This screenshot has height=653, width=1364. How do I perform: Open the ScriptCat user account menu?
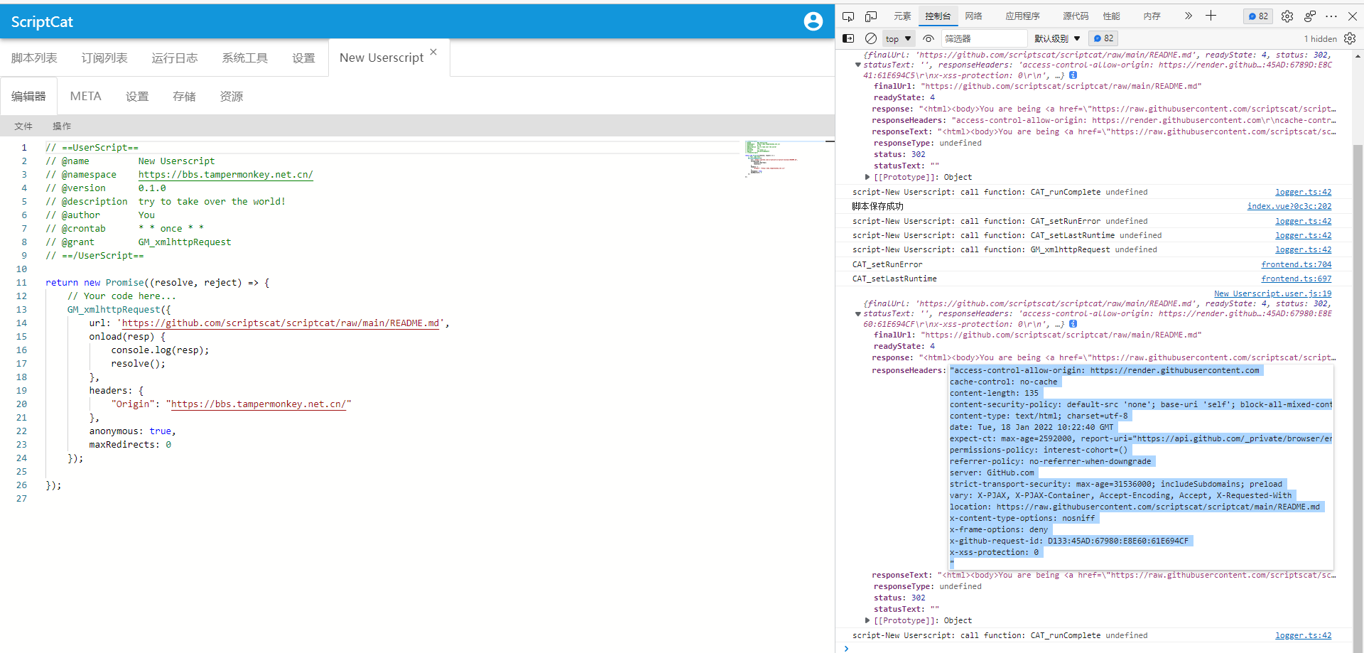pos(813,22)
